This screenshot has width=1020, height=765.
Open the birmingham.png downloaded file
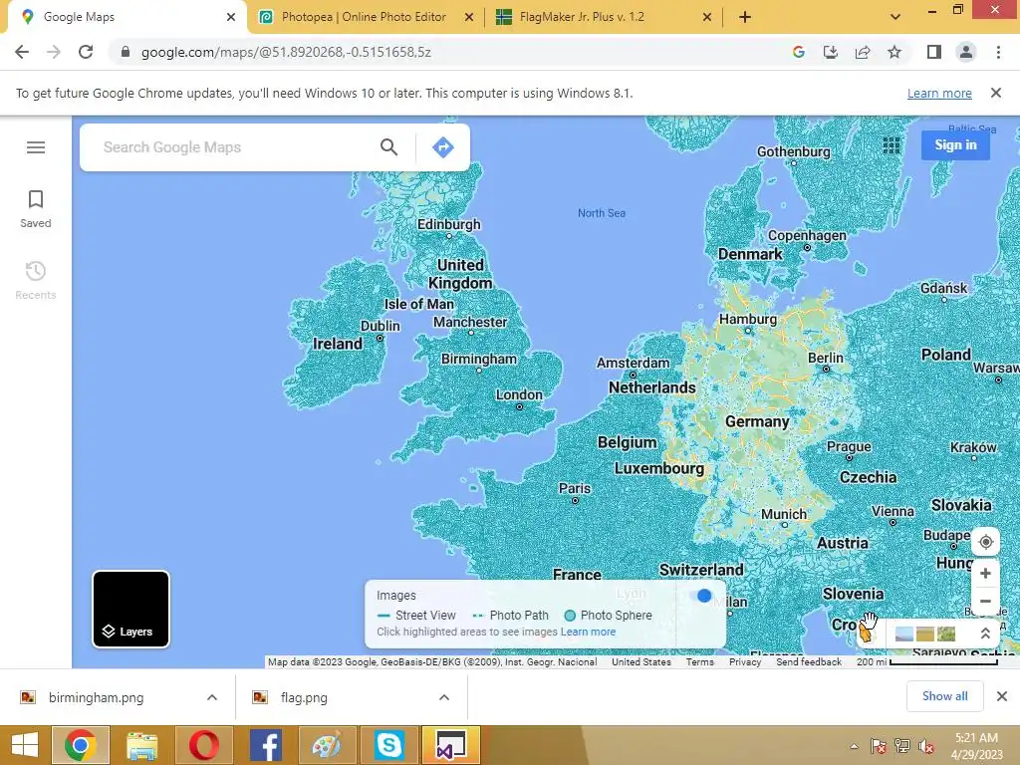point(96,697)
